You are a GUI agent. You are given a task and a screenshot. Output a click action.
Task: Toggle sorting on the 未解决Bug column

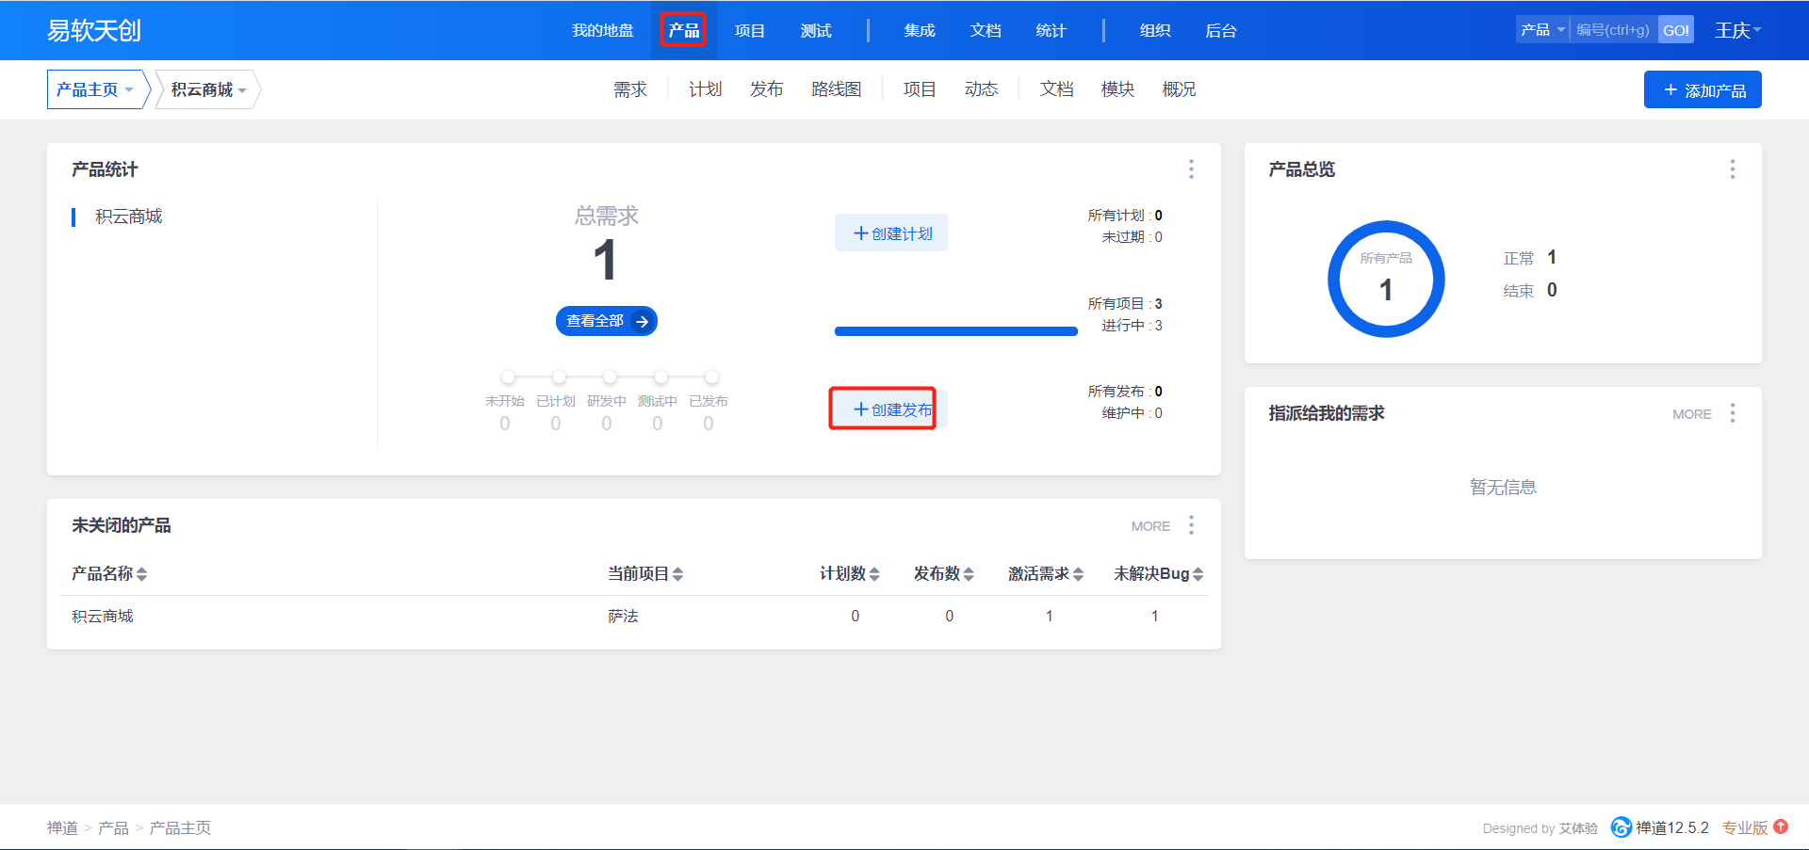(1197, 573)
